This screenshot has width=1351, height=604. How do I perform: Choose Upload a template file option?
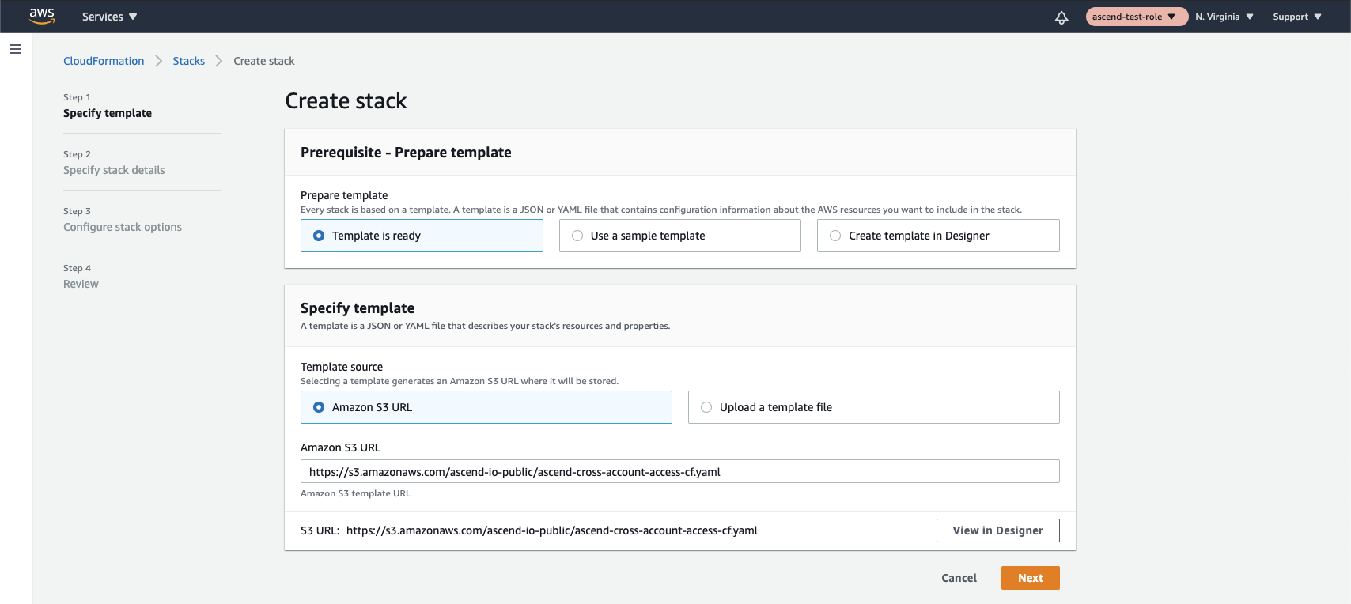(x=874, y=407)
